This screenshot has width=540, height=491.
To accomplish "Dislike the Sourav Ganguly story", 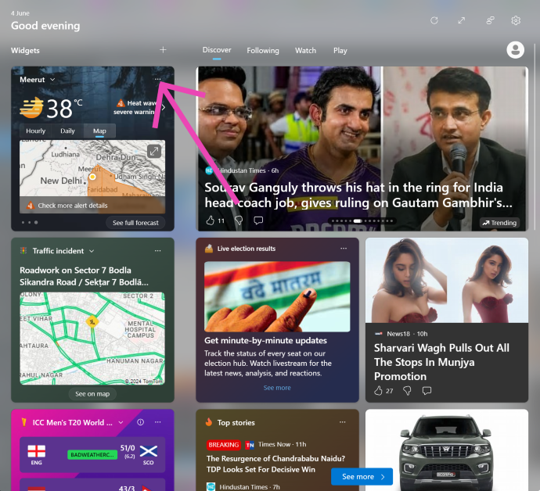I will [x=239, y=220].
